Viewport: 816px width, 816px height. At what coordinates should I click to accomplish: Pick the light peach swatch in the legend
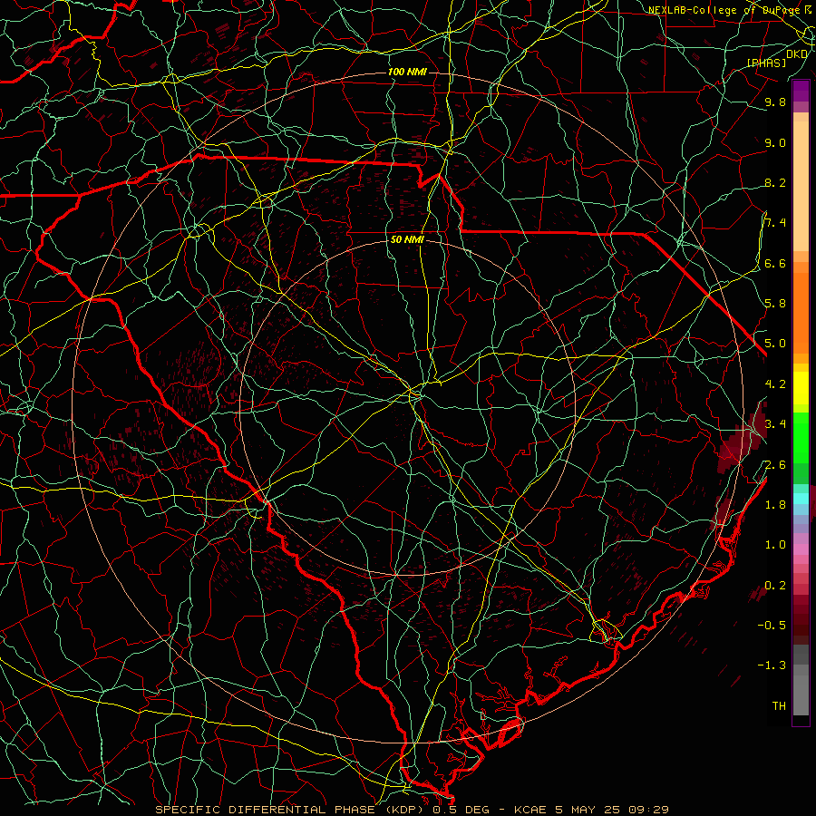(801, 186)
